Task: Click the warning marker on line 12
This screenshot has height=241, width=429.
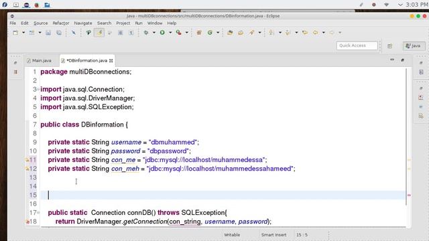Action: (x=27, y=169)
